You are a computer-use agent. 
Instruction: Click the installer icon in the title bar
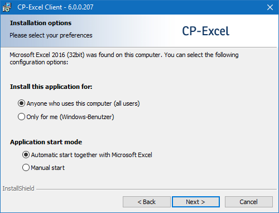pos(7,7)
